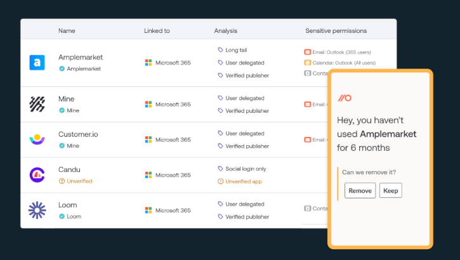The width and height of the screenshot is (460, 260).
Task: Click the Microsoft 365 icon in Amplemarket row
Action: pos(148,63)
